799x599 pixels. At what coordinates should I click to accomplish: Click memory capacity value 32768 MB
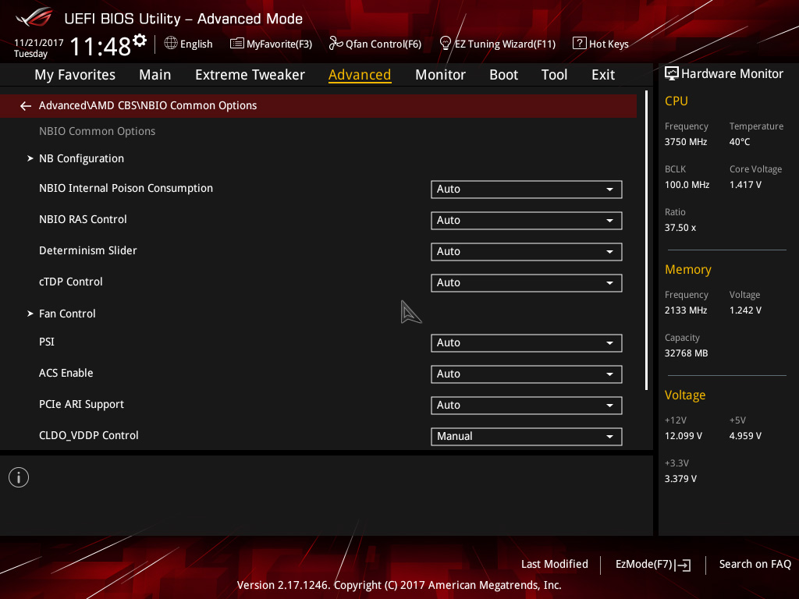686,353
